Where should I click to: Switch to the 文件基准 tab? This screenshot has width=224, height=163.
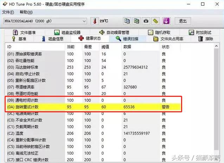point(24,32)
